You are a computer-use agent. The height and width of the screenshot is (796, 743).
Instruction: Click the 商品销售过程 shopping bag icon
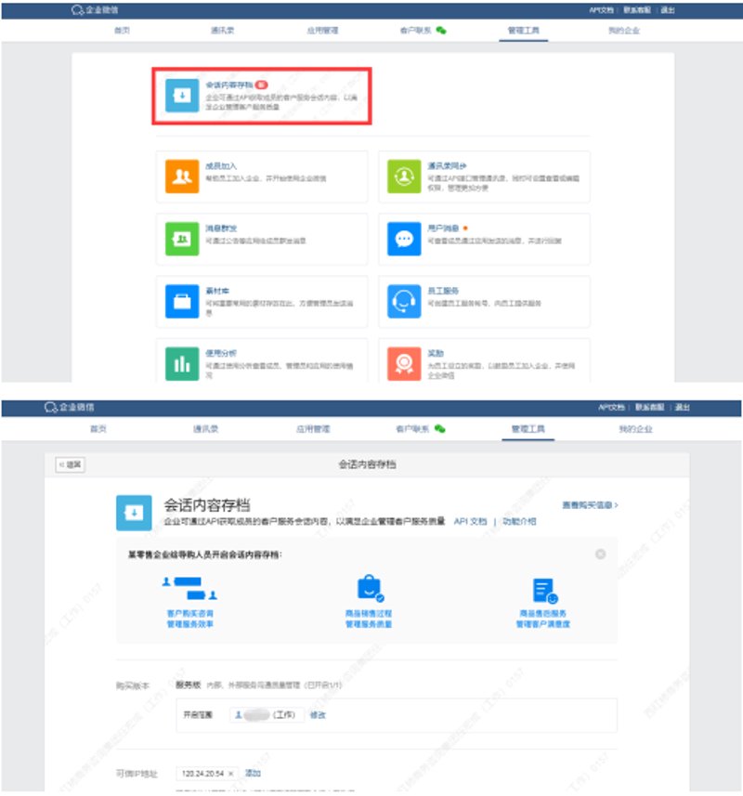[x=370, y=587]
